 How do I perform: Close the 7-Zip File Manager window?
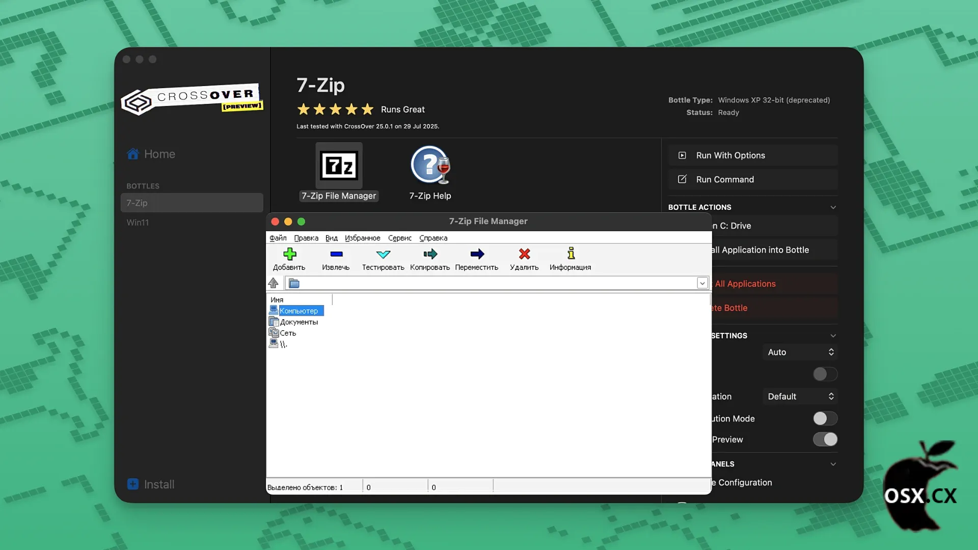tap(275, 222)
